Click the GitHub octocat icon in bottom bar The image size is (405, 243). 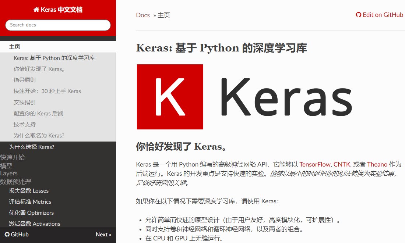click(7, 235)
